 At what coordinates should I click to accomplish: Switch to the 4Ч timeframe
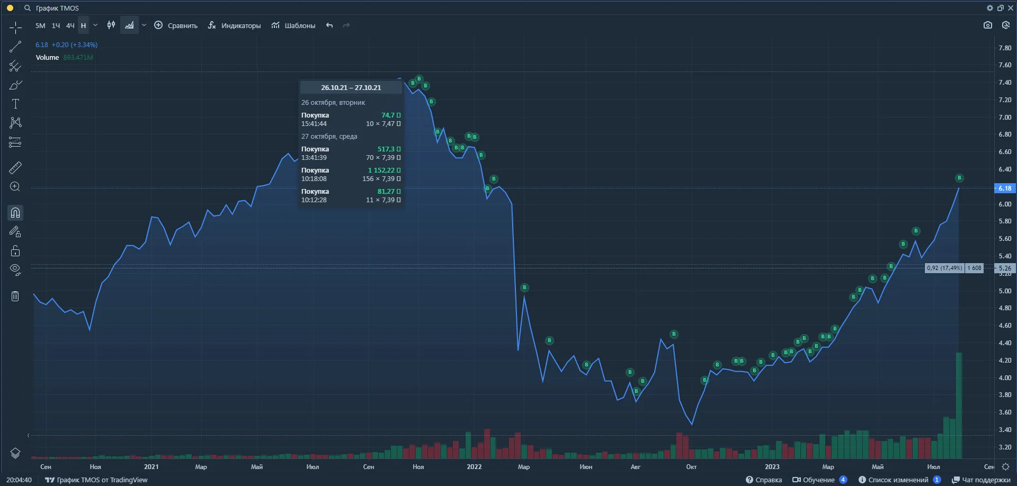point(70,25)
